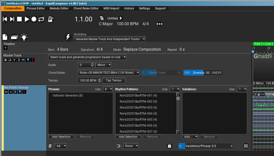Open the Chord Rules dropdown
The image size is (274, 156).
coord(108,72)
